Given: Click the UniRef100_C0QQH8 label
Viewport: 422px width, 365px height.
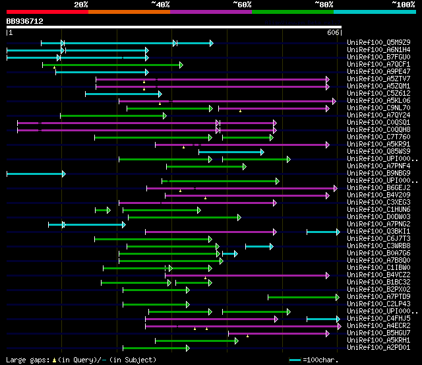Looking at the screenshot, I should (378, 130).
